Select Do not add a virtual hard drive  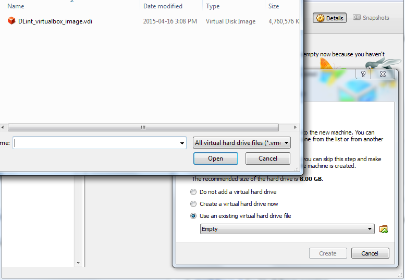pyautogui.click(x=193, y=192)
